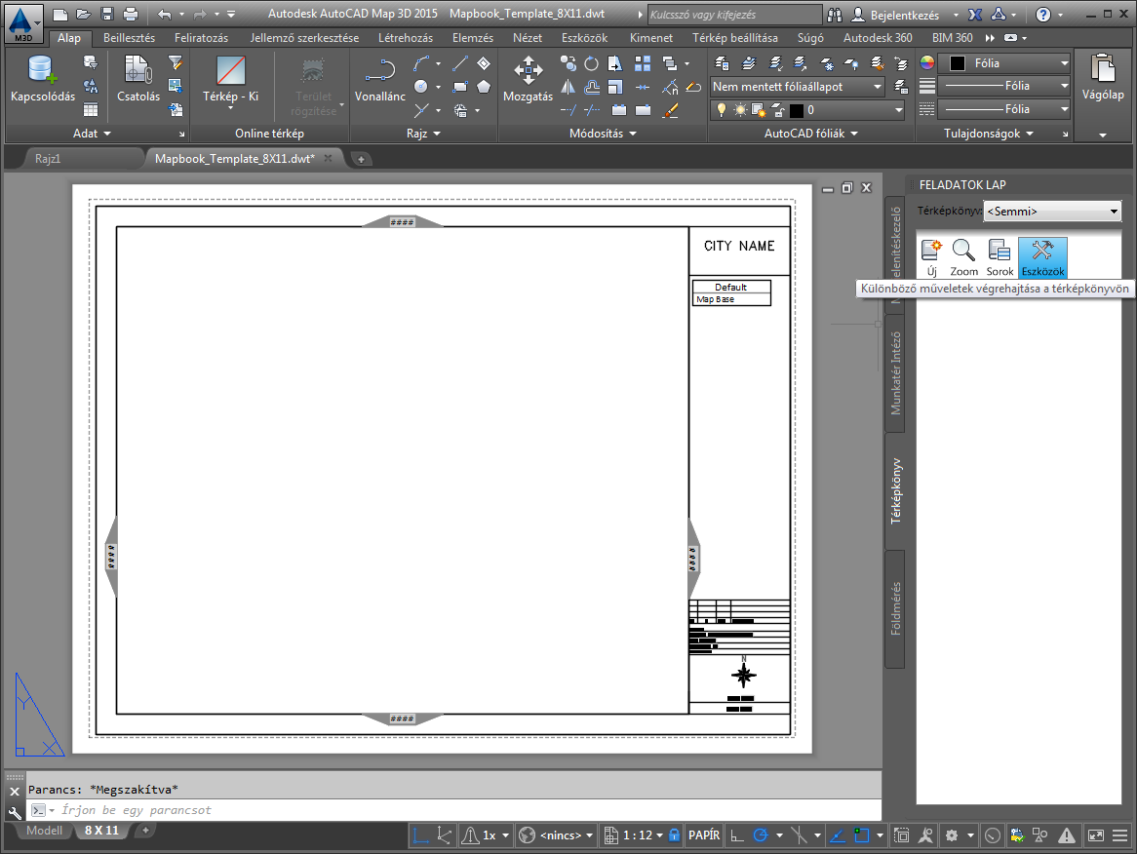Click the Kulcsszó vagy kifejezés search field

coord(734,15)
